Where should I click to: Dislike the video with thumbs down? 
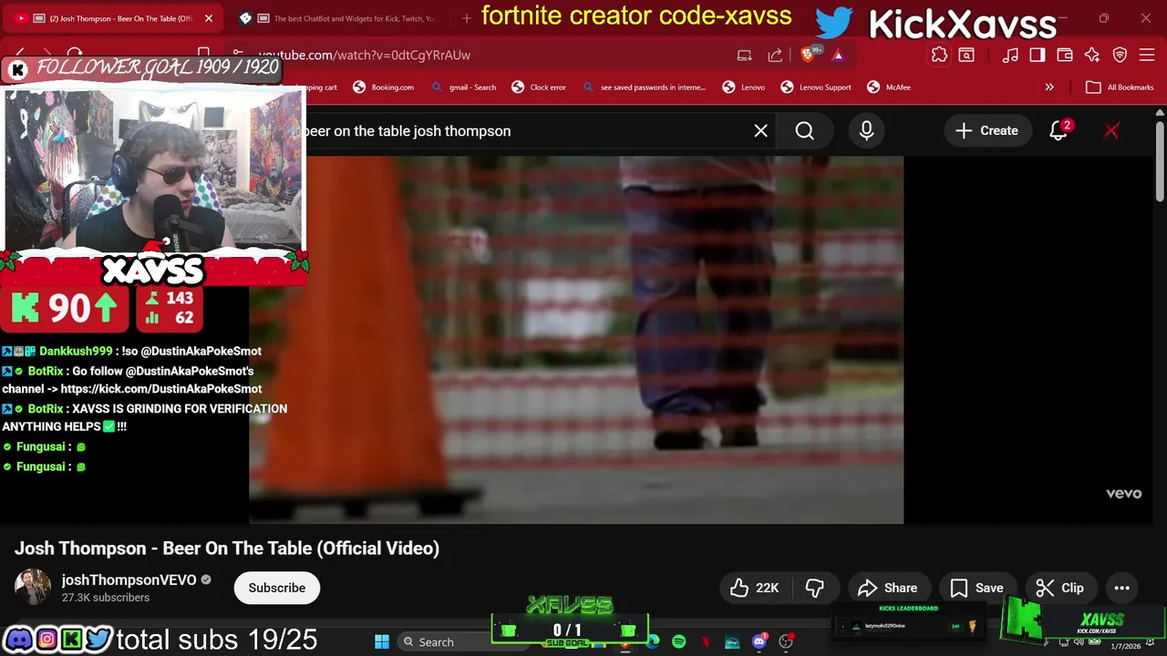coord(815,588)
